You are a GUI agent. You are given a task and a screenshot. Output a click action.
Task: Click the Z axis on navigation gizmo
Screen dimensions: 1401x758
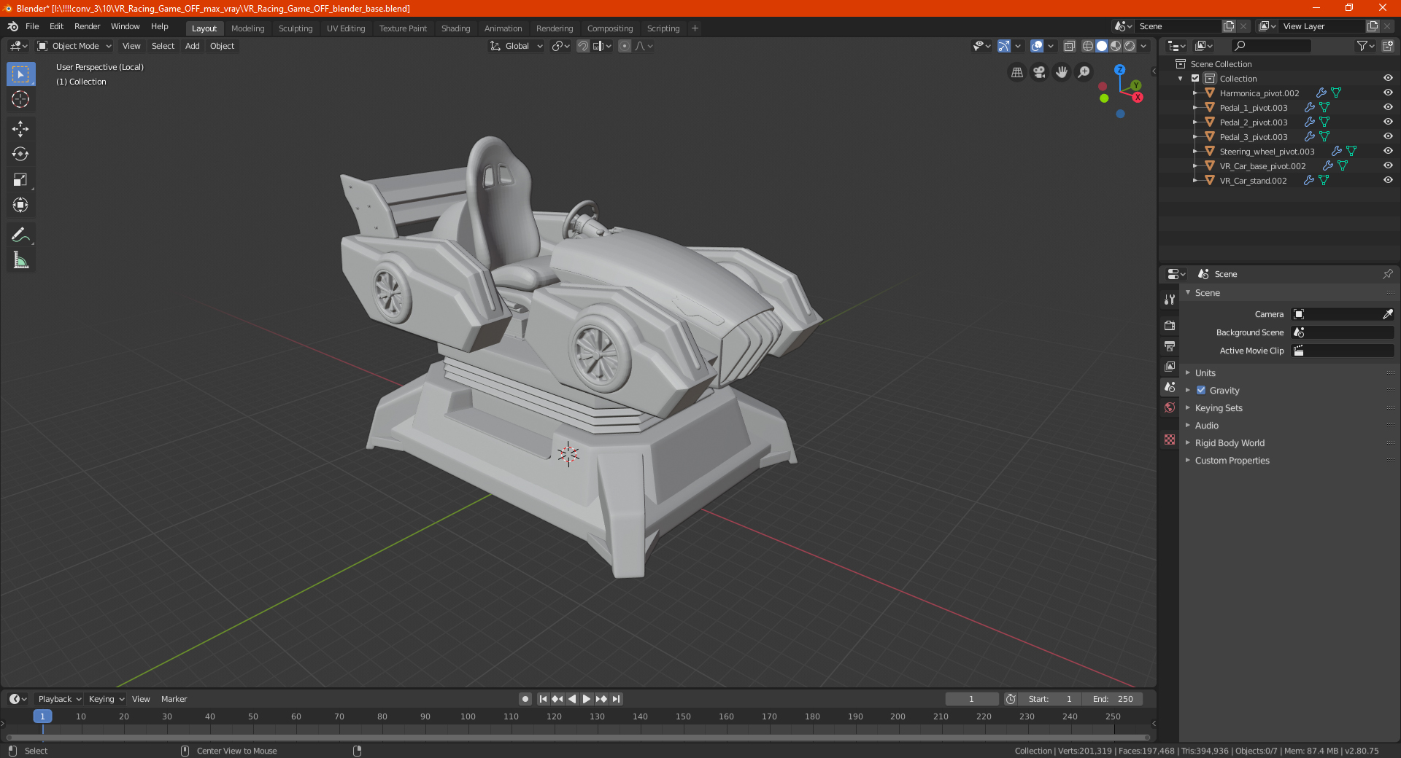1119,70
